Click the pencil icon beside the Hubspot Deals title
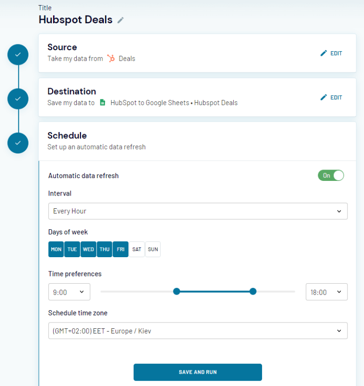Screen dimensions: 364x386 [120, 20]
